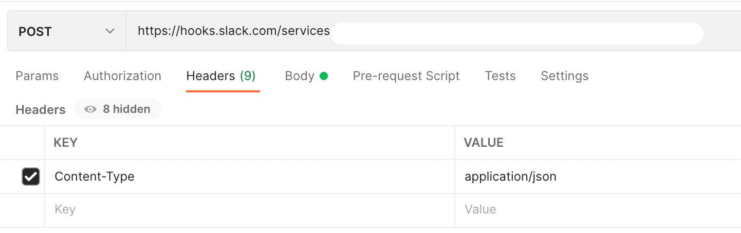Click the eye icon beside 8 hidden
This screenshot has height=233, width=741.
(x=90, y=109)
